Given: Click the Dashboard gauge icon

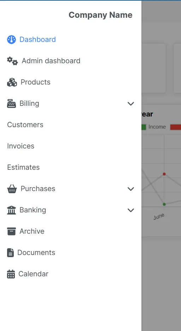Looking at the screenshot, I should [x=11, y=39].
